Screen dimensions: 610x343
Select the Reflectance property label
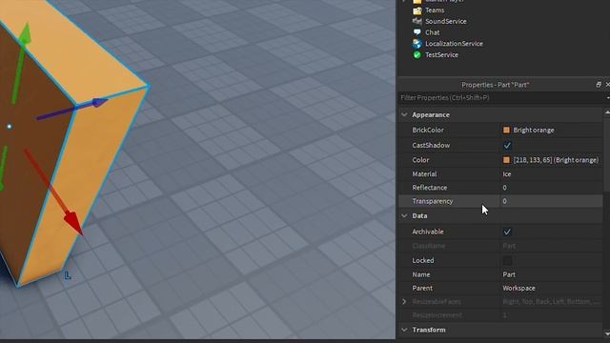tap(430, 188)
